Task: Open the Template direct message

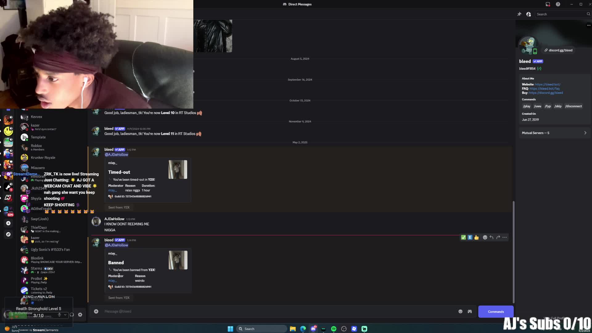Action: click(x=52, y=137)
